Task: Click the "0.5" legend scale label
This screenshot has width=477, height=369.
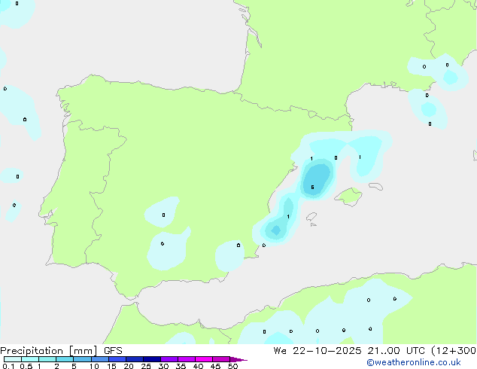Action: coord(26,366)
